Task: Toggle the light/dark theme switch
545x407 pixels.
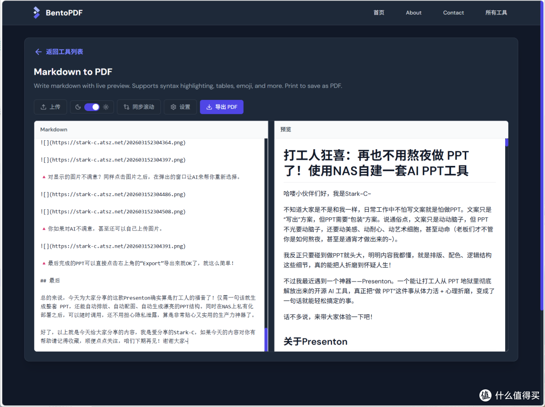Action: 92,107
